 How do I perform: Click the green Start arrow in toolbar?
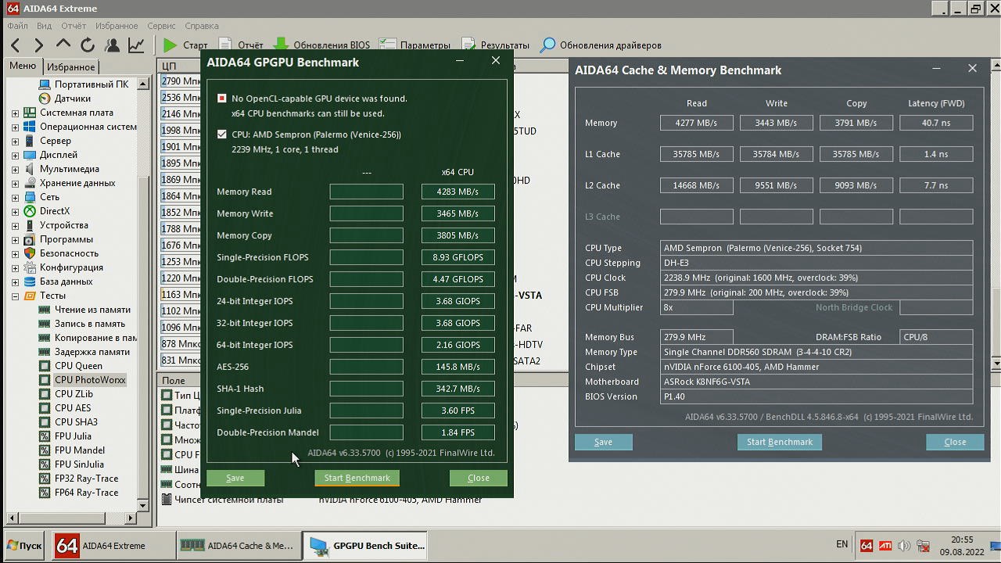170,45
